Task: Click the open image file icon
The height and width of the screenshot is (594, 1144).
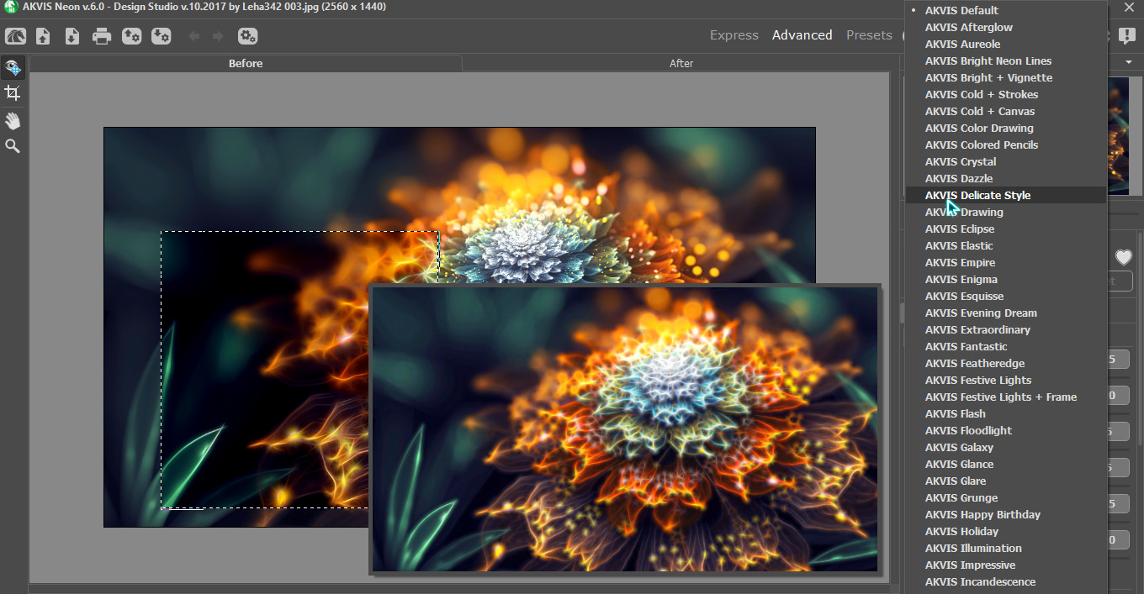Action: (x=43, y=36)
